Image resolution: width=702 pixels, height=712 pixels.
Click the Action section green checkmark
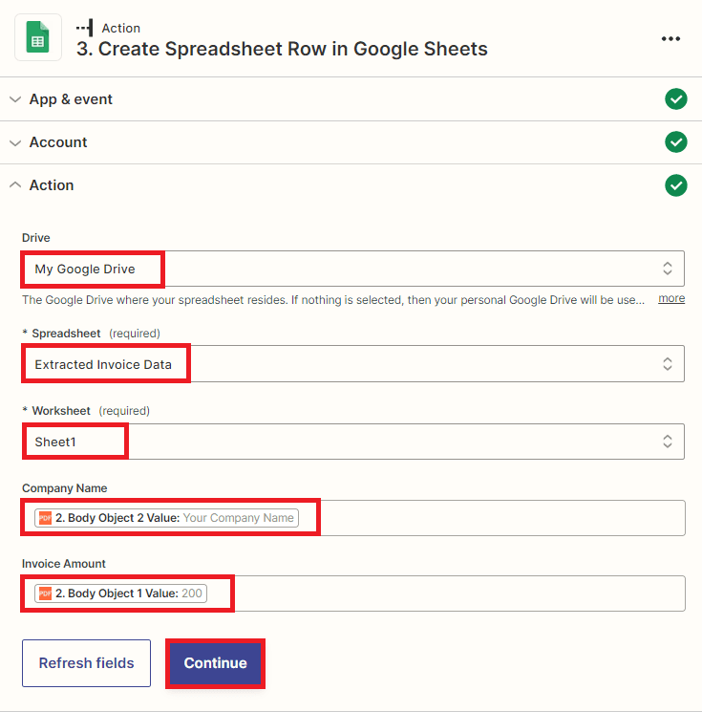pos(676,185)
